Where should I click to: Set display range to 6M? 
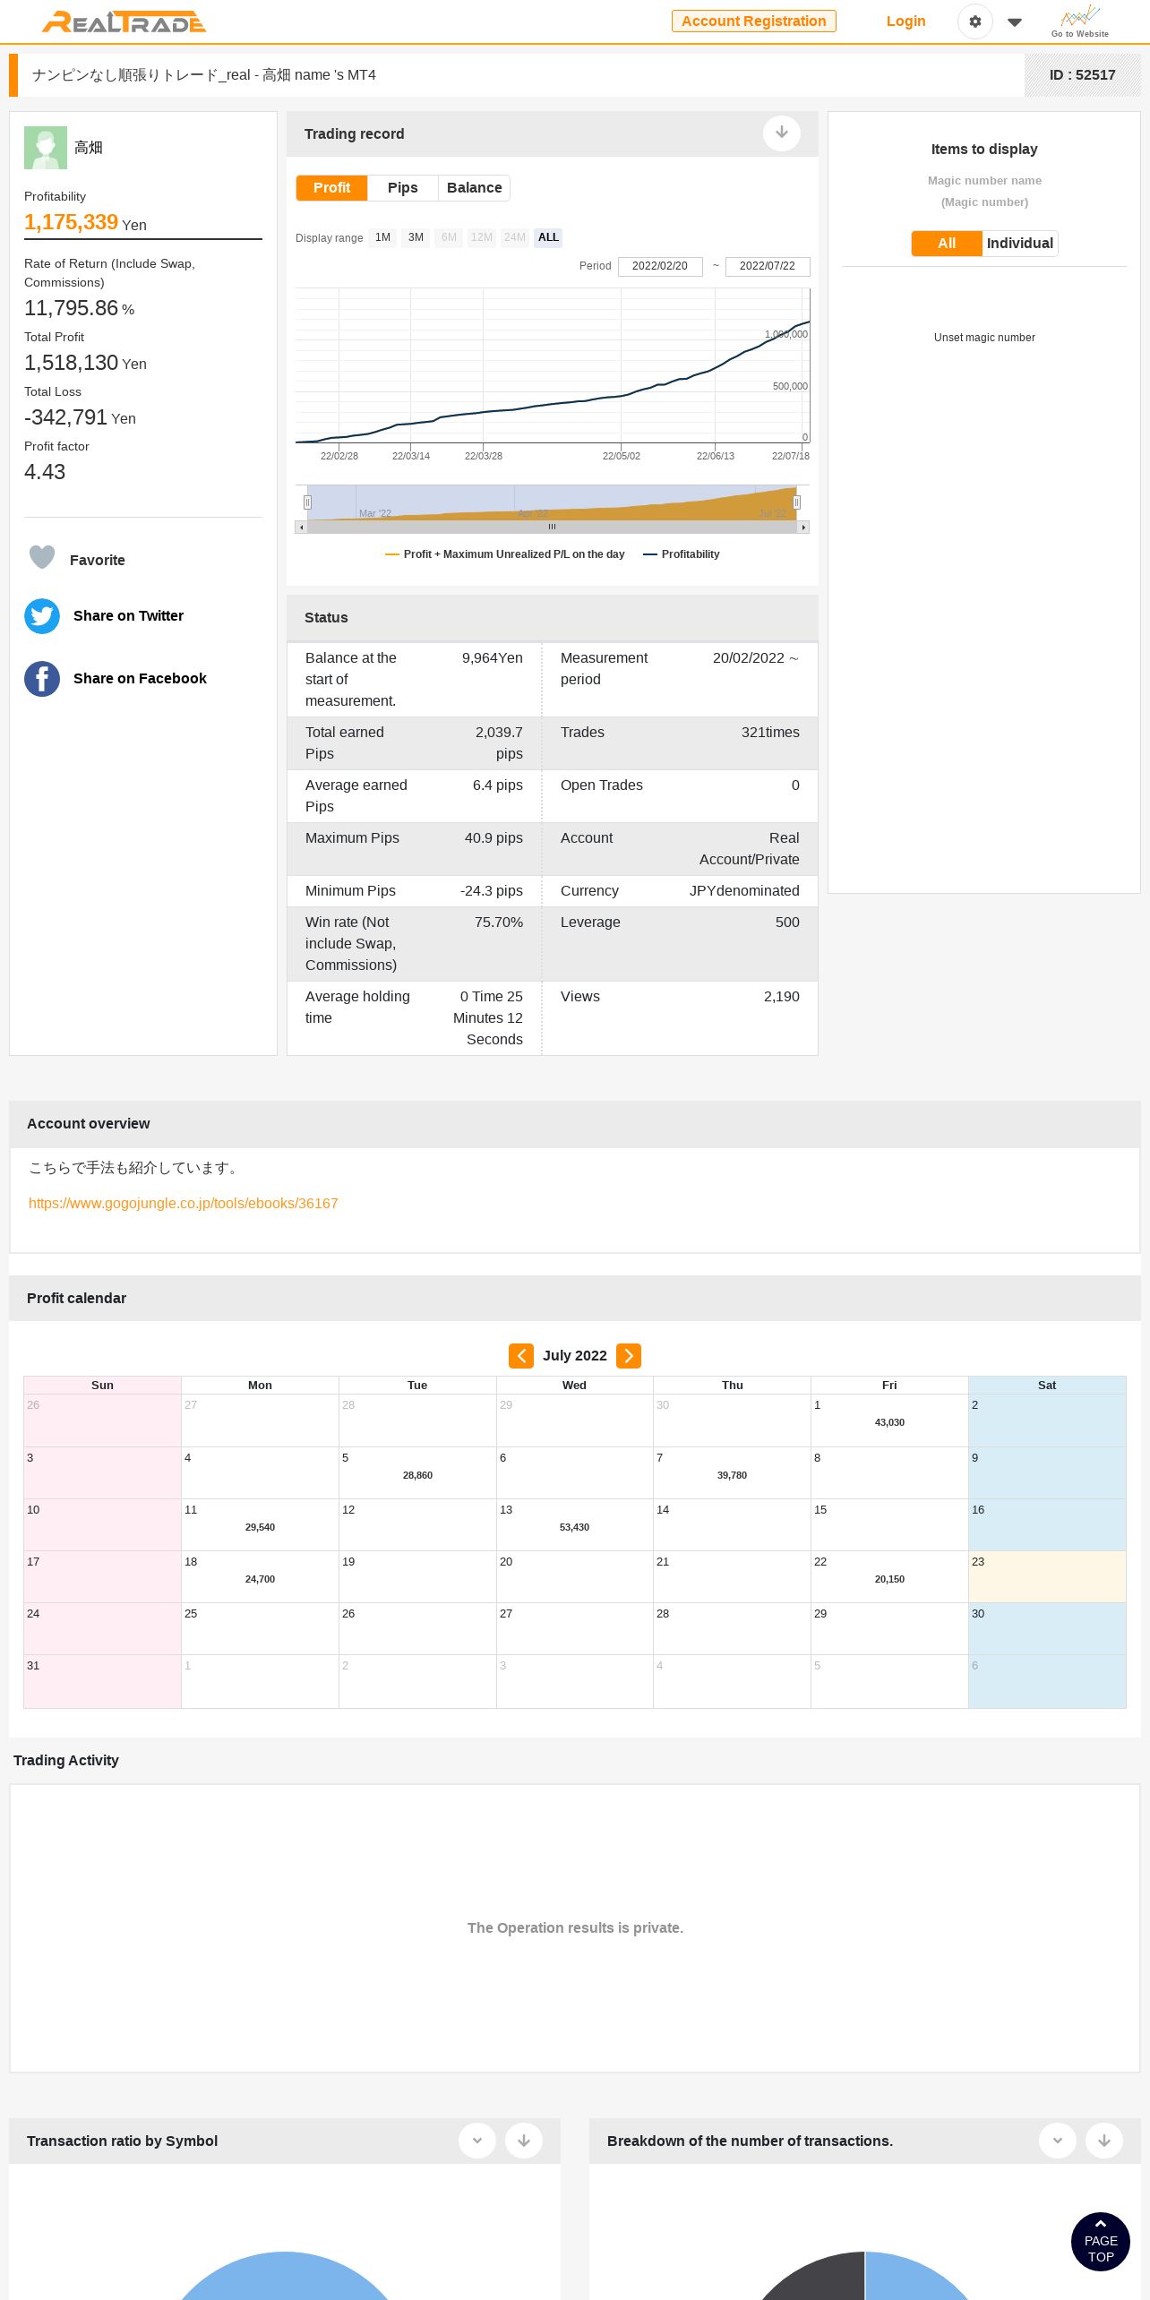pos(449,237)
